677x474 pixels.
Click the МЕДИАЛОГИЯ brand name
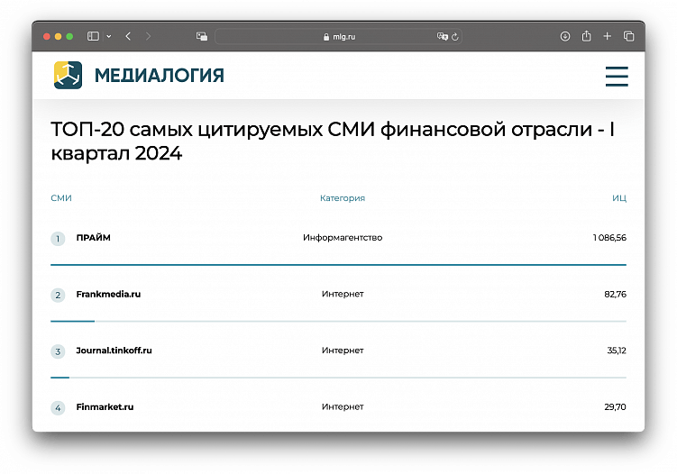pos(160,76)
